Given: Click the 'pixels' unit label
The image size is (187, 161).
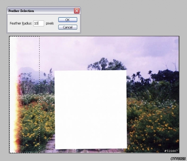Looking at the screenshot, I should pyautogui.click(x=50, y=23).
